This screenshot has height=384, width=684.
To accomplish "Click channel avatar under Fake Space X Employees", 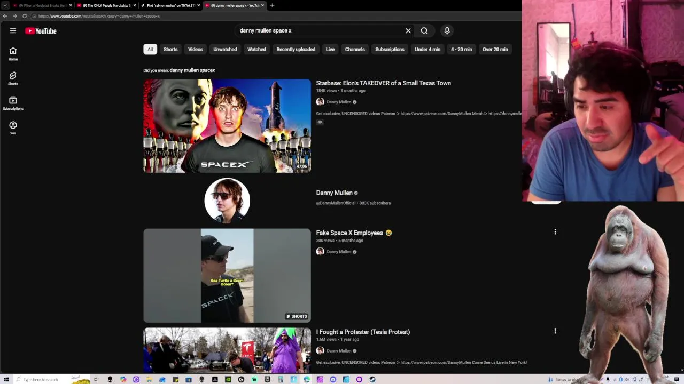I will (x=320, y=252).
